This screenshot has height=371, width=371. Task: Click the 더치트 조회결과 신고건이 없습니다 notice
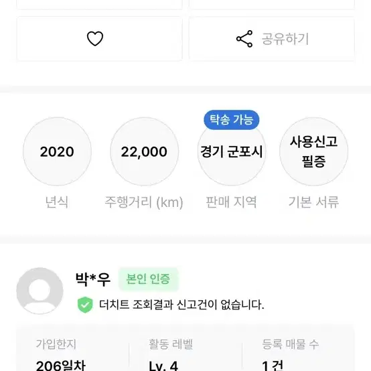pos(181,305)
